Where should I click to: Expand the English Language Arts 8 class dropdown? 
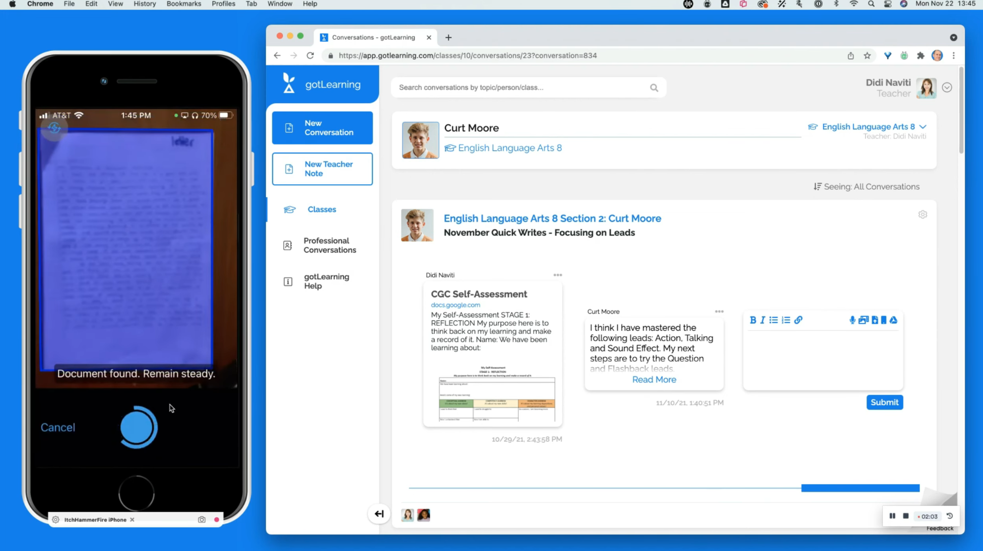click(x=923, y=127)
